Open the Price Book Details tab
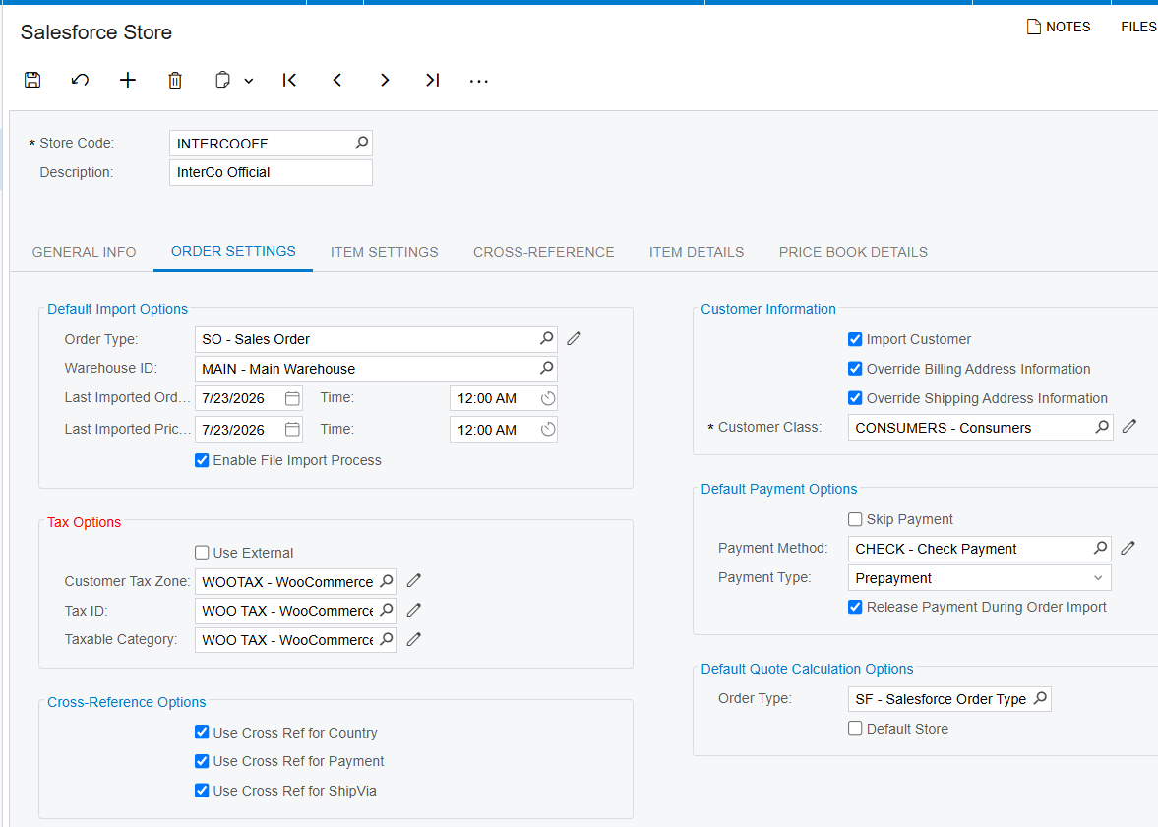 (x=853, y=252)
